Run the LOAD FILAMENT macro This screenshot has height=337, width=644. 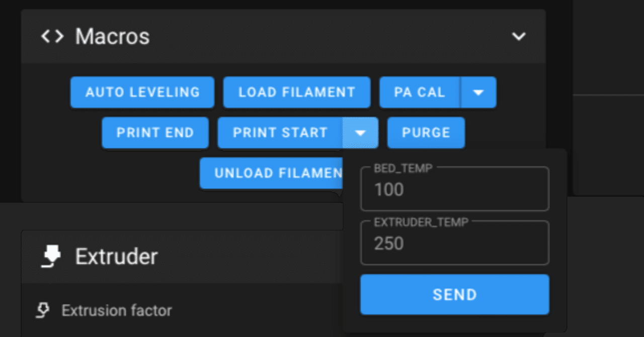(x=297, y=93)
